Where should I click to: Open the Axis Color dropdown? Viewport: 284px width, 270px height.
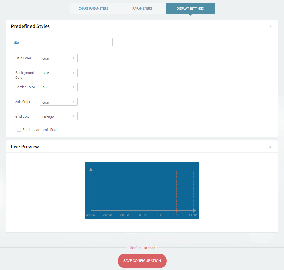pyautogui.click(x=58, y=102)
